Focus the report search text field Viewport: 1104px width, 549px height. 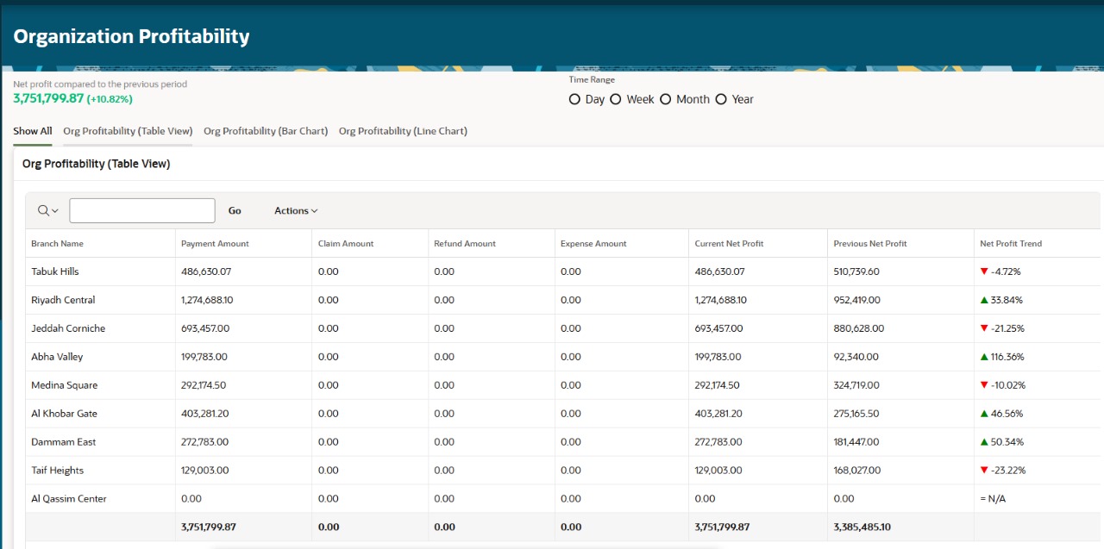click(142, 211)
